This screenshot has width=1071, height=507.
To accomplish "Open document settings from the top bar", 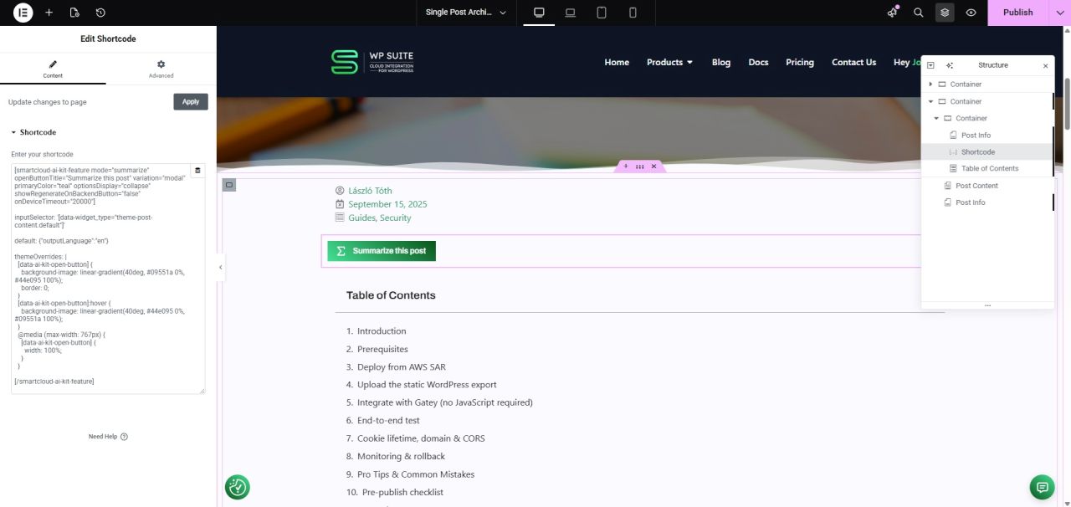I will 74,13.
